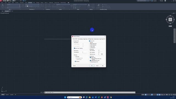This screenshot has width=176, height=99.
Task: Click the Help button in Drafting Settings
Action: (103, 66)
